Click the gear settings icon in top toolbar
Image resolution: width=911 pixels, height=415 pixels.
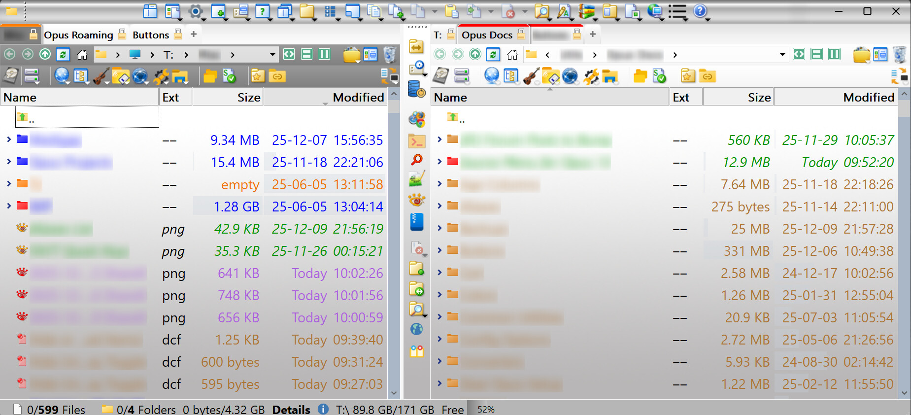click(x=196, y=11)
